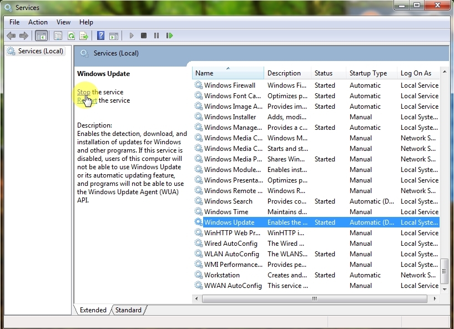This screenshot has width=454, height=329.
Task: Click horizontal scrollbar left arrow
Action: click(196, 298)
